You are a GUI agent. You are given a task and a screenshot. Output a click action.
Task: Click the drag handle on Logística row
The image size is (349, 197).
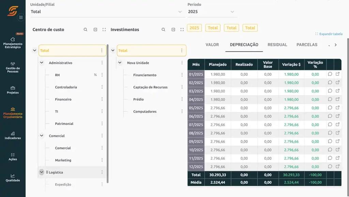click(x=47, y=172)
